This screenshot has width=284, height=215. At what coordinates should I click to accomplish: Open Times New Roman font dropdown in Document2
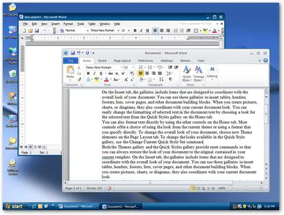pos(122,68)
